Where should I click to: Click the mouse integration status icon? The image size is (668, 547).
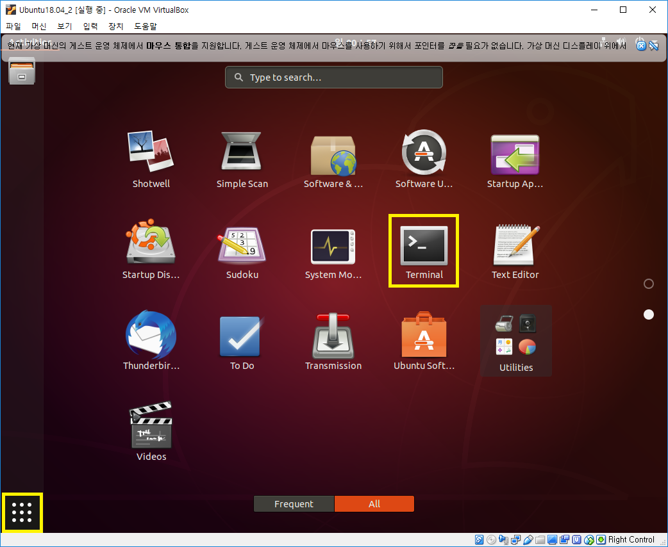(x=589, y=540)
